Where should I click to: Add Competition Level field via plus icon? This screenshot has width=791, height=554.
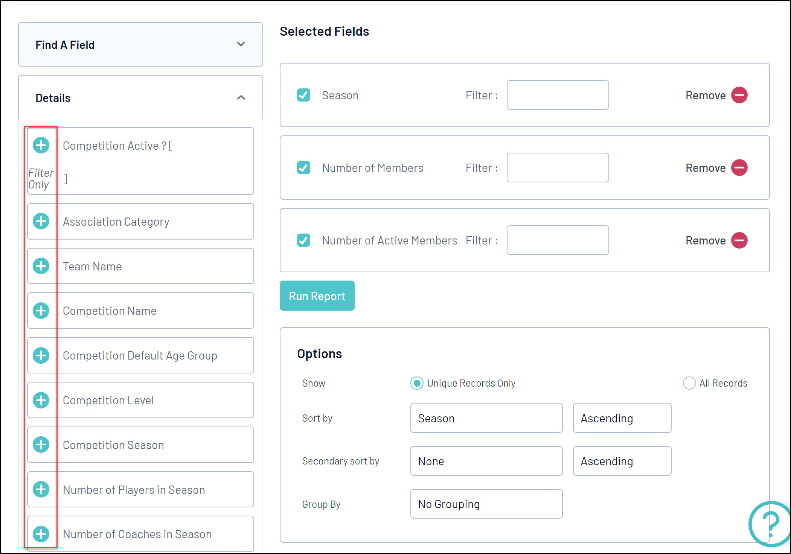click(x=41, y=400)
